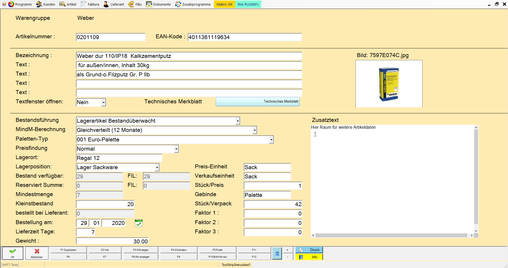Click the Lieferzeit Tage field
Viewport: 508px width, 268px height.
pyautogui.click(x=86, y=232)
